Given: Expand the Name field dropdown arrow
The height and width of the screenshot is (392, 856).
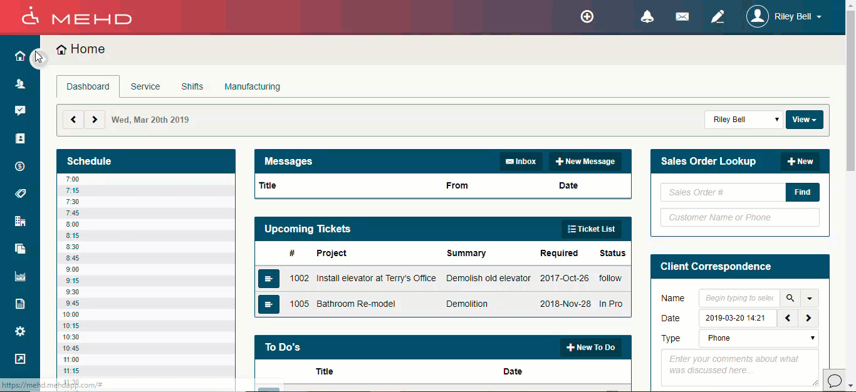Looking at the screenshot, I should point(809,298).
